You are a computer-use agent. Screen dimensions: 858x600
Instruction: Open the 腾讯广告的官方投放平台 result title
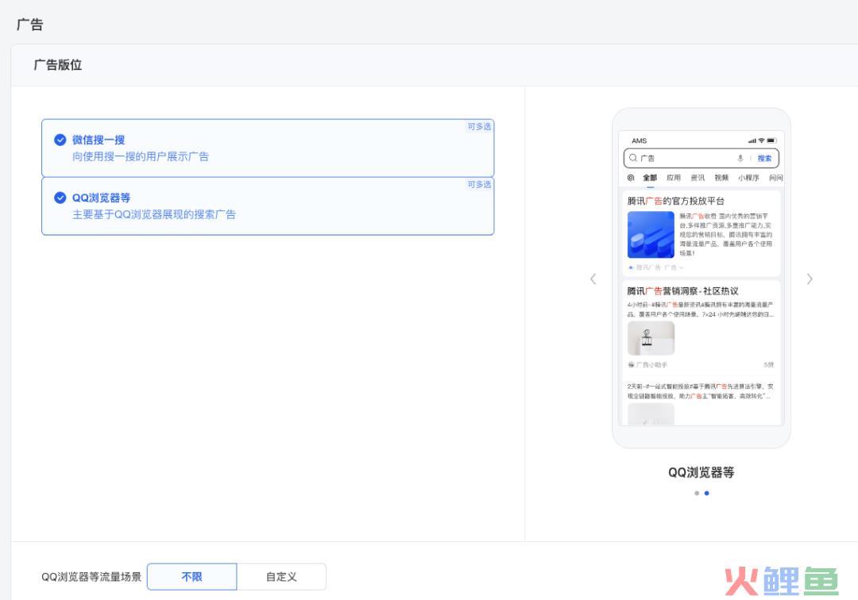(676, 201)
